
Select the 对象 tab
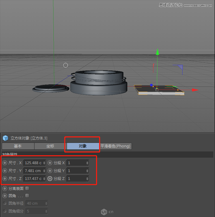pos(83,146)
